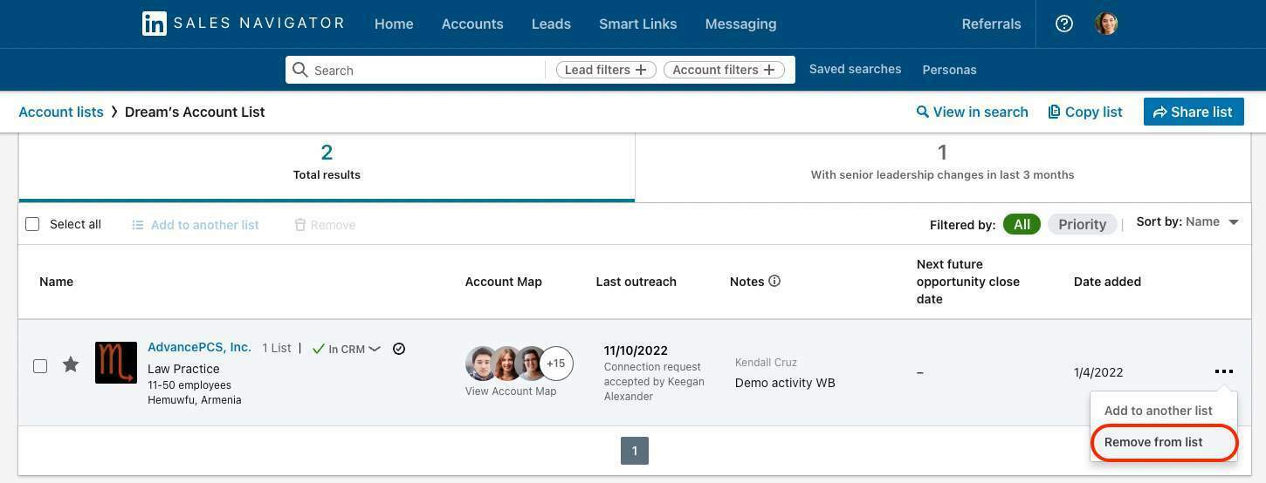Click the 1/4/2022 date added value
The height and width of the screenshot is (483, 1266).
[x=1098, y=372]
